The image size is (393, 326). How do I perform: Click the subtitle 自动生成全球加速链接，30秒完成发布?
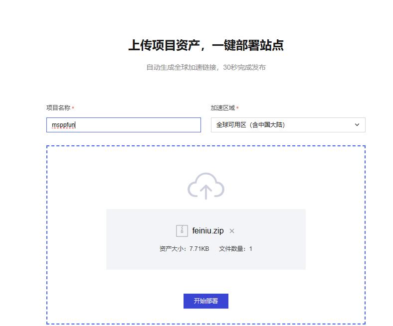(x=206, y=67)
